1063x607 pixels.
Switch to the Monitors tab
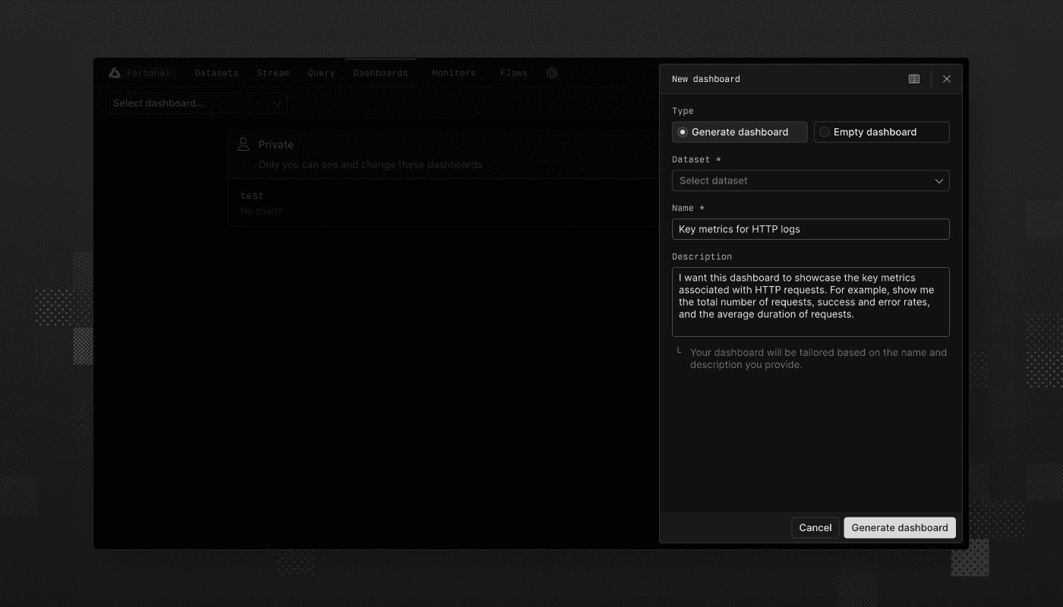click(453, 72)
